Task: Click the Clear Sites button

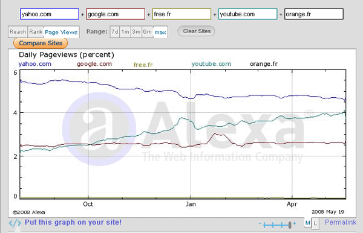Action: pyautogui.click(x=196, y=31)
